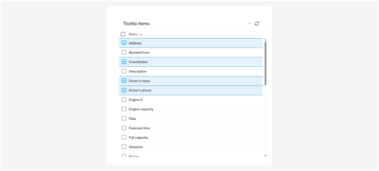
Task: Select the Files row label
Action: [132, 119]
